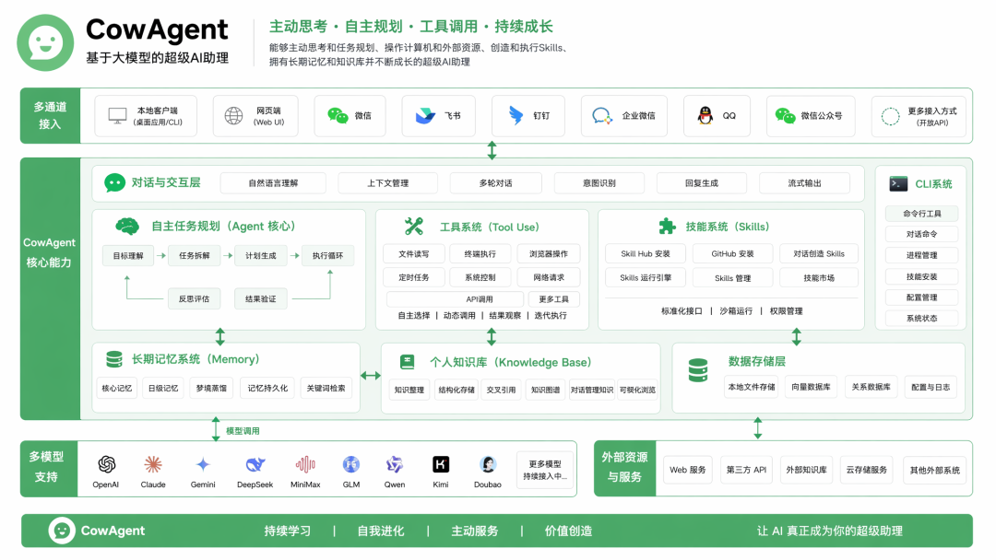Click the QQ penguin icon
Image resolution: width=996 pixels, height=560 pixels.
click(705, 115)
